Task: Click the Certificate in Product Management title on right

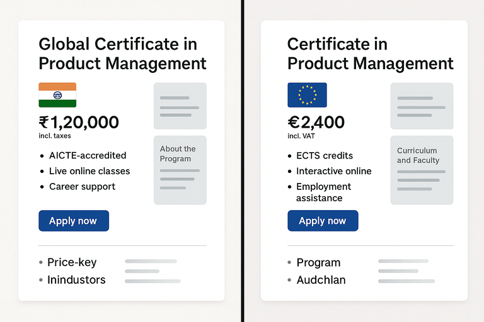Action: click(370, 53)
